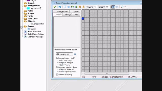Click the Rooms folder icon
The image size is (162, 91).
(25, 26)
